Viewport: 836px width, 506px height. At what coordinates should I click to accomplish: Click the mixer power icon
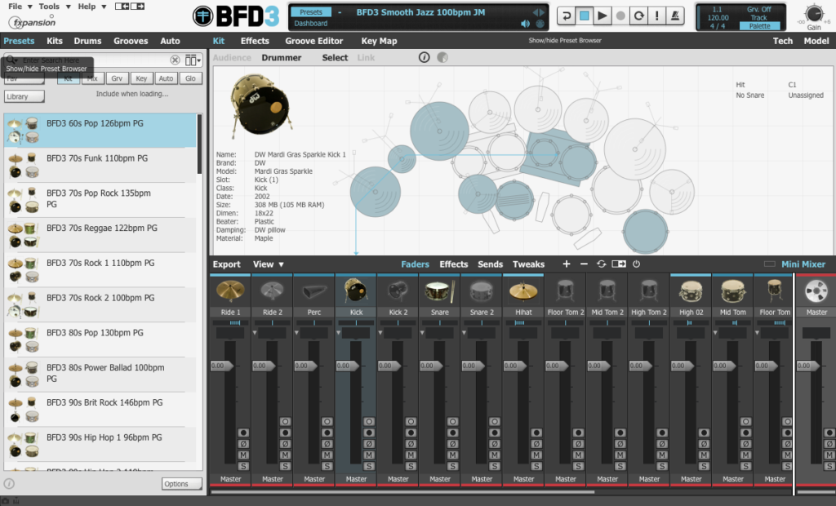[636, 264]
